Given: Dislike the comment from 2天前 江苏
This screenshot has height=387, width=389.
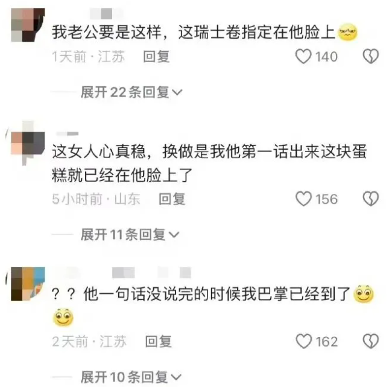Looking at the screenshot, I should pyautogui.click(x=371, y=341).
